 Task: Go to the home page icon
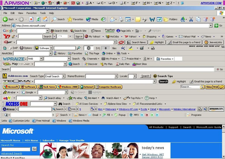tap(46, 19)
